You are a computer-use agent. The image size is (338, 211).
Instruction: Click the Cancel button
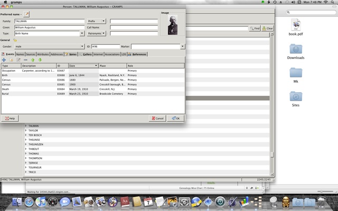[x=157, y=118]
